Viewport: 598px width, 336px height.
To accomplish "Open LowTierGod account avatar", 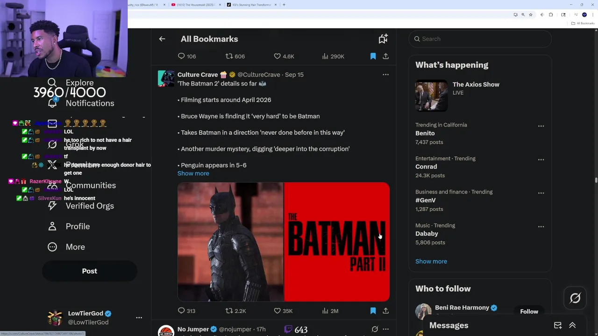I will tap(55, 318).
